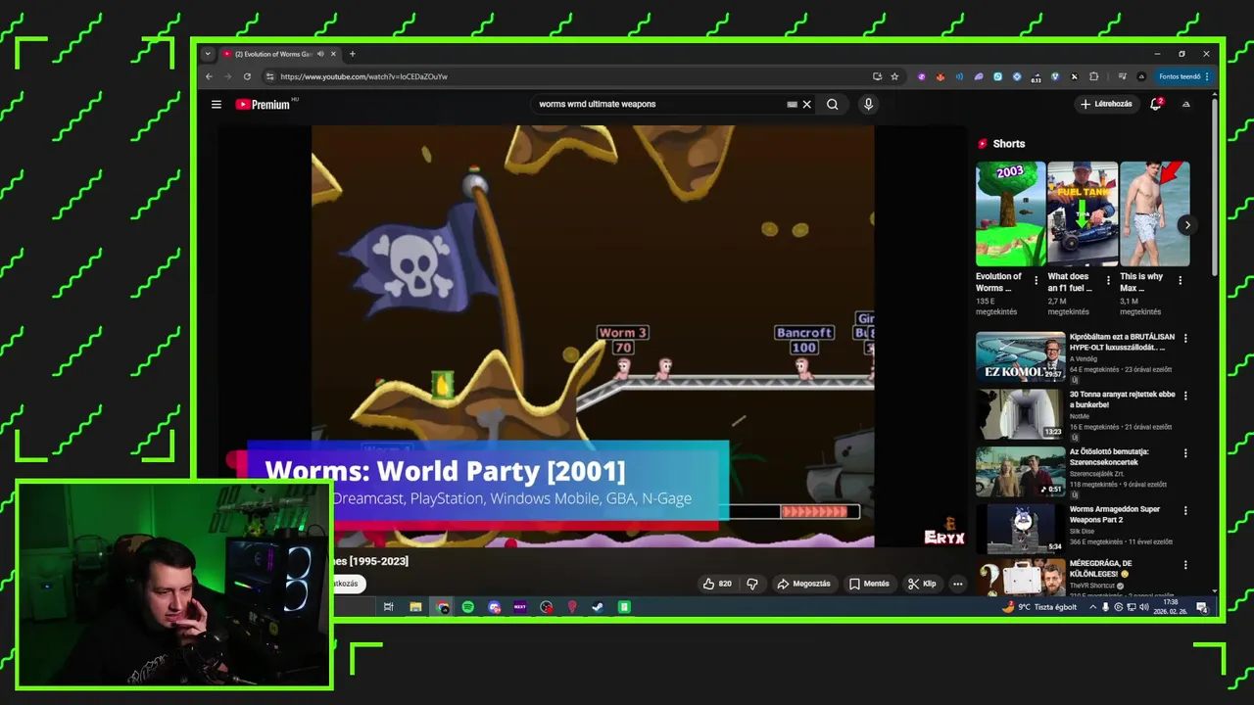
Task: Open Discord from the taskbar
Action: point(495,607)
